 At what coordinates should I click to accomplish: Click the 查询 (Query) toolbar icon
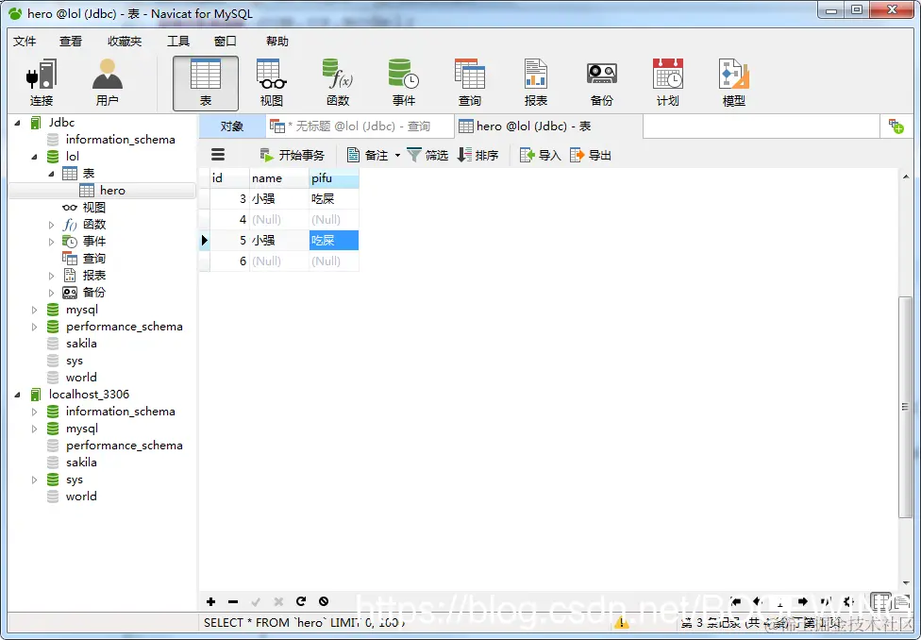click(x=470, y=83)
